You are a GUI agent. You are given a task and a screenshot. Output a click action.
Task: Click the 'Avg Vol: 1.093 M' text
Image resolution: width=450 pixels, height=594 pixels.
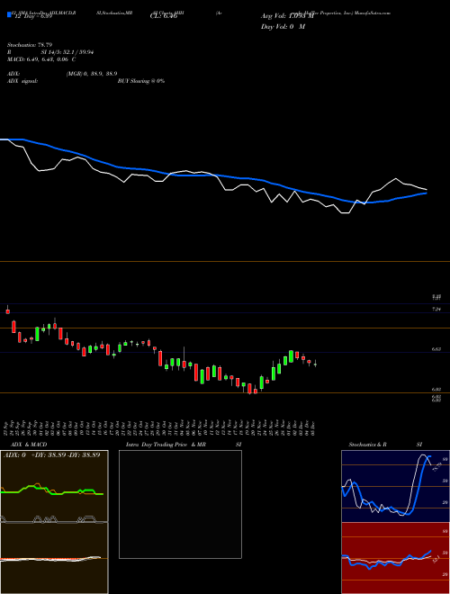pos(287,16)
